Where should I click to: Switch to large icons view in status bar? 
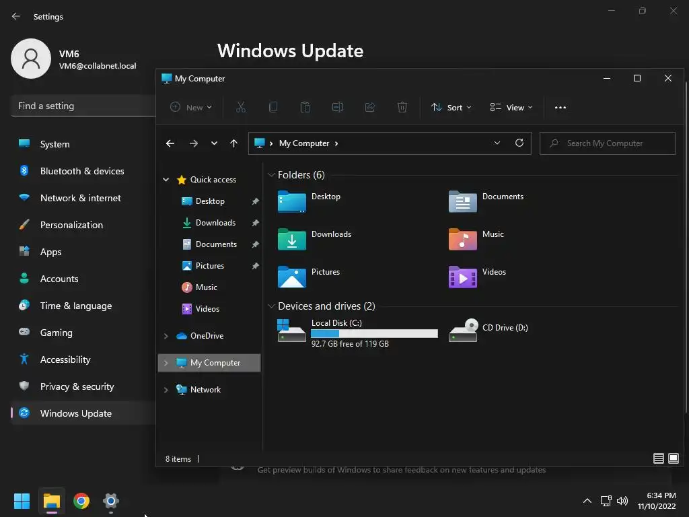[x=673, y=458]
